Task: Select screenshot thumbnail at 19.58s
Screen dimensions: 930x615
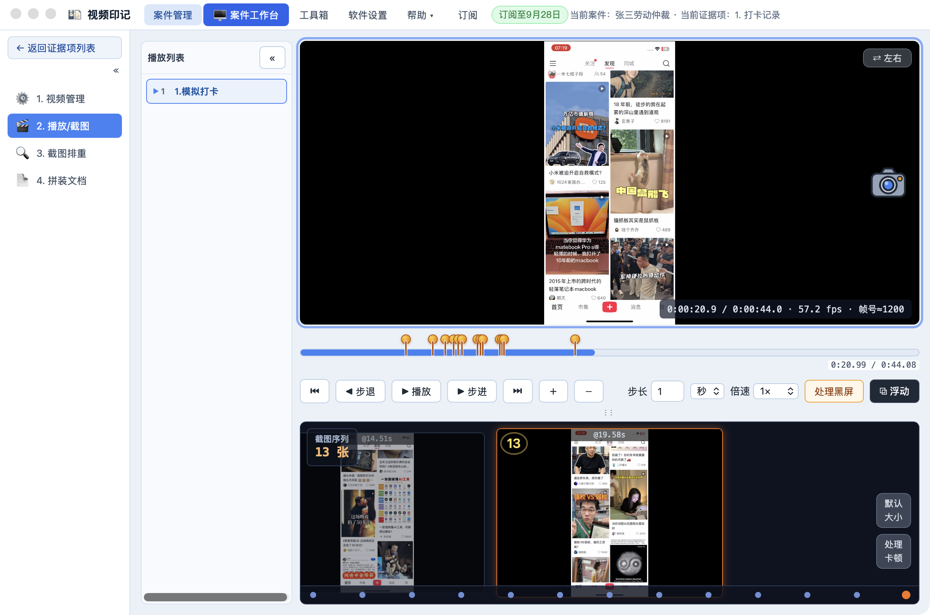Action: click(609, 512)
